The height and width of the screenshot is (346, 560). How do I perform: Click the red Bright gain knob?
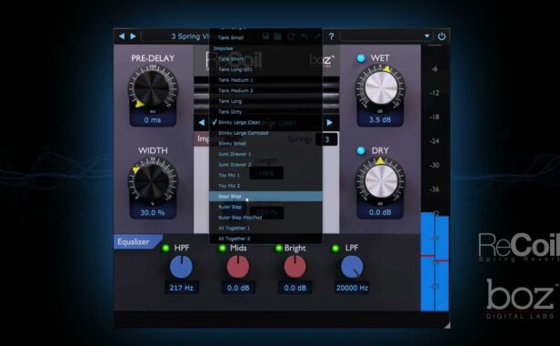(x=295, y=267)
